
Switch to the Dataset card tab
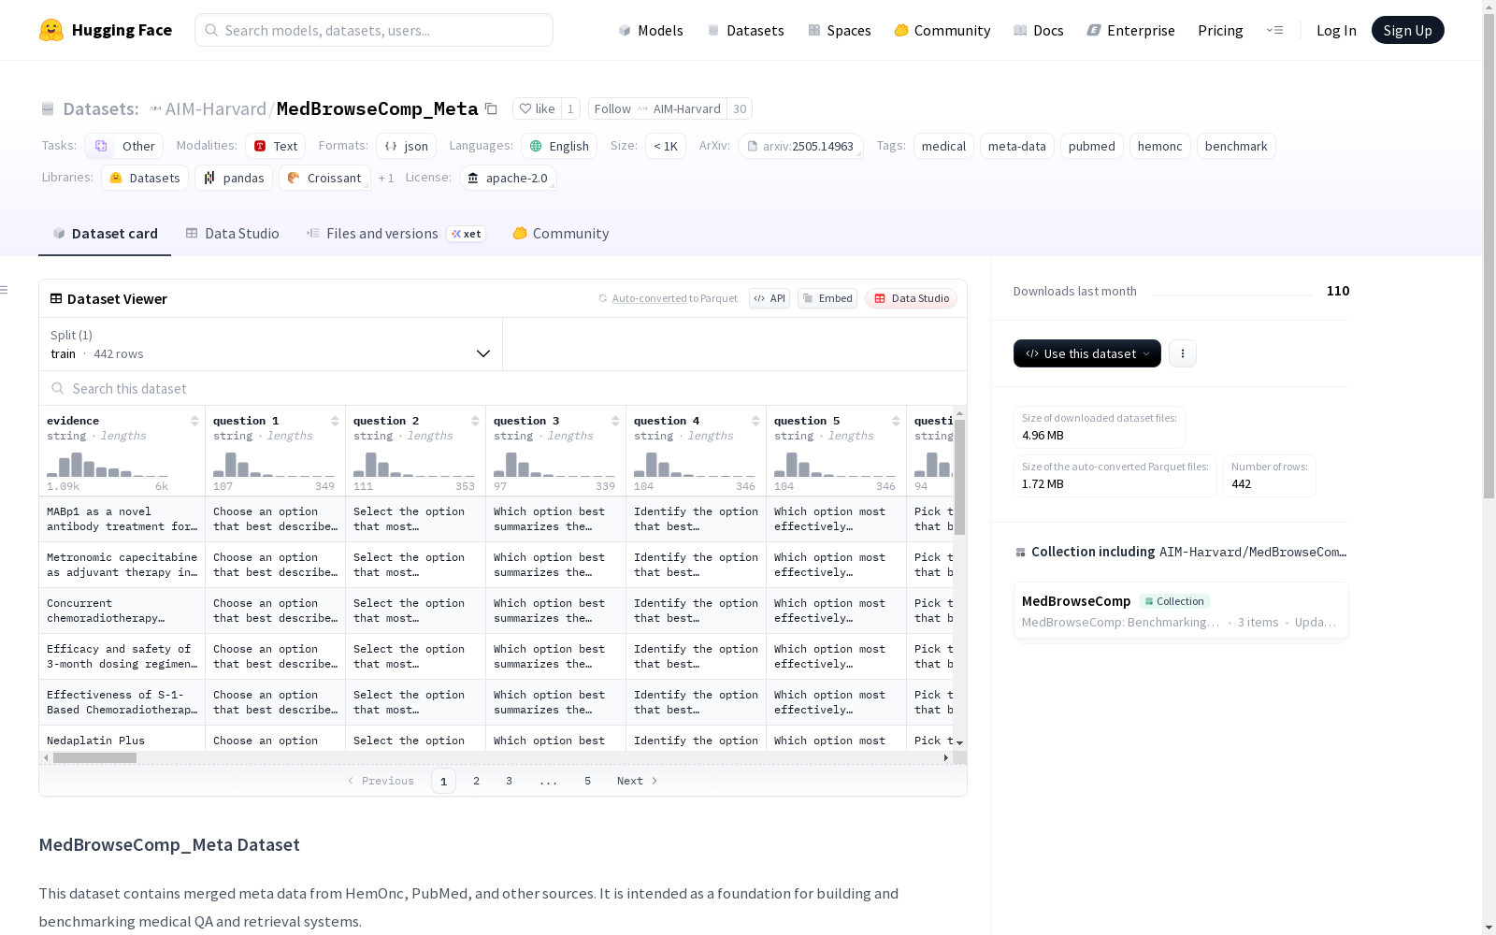[x=105, y=234]
